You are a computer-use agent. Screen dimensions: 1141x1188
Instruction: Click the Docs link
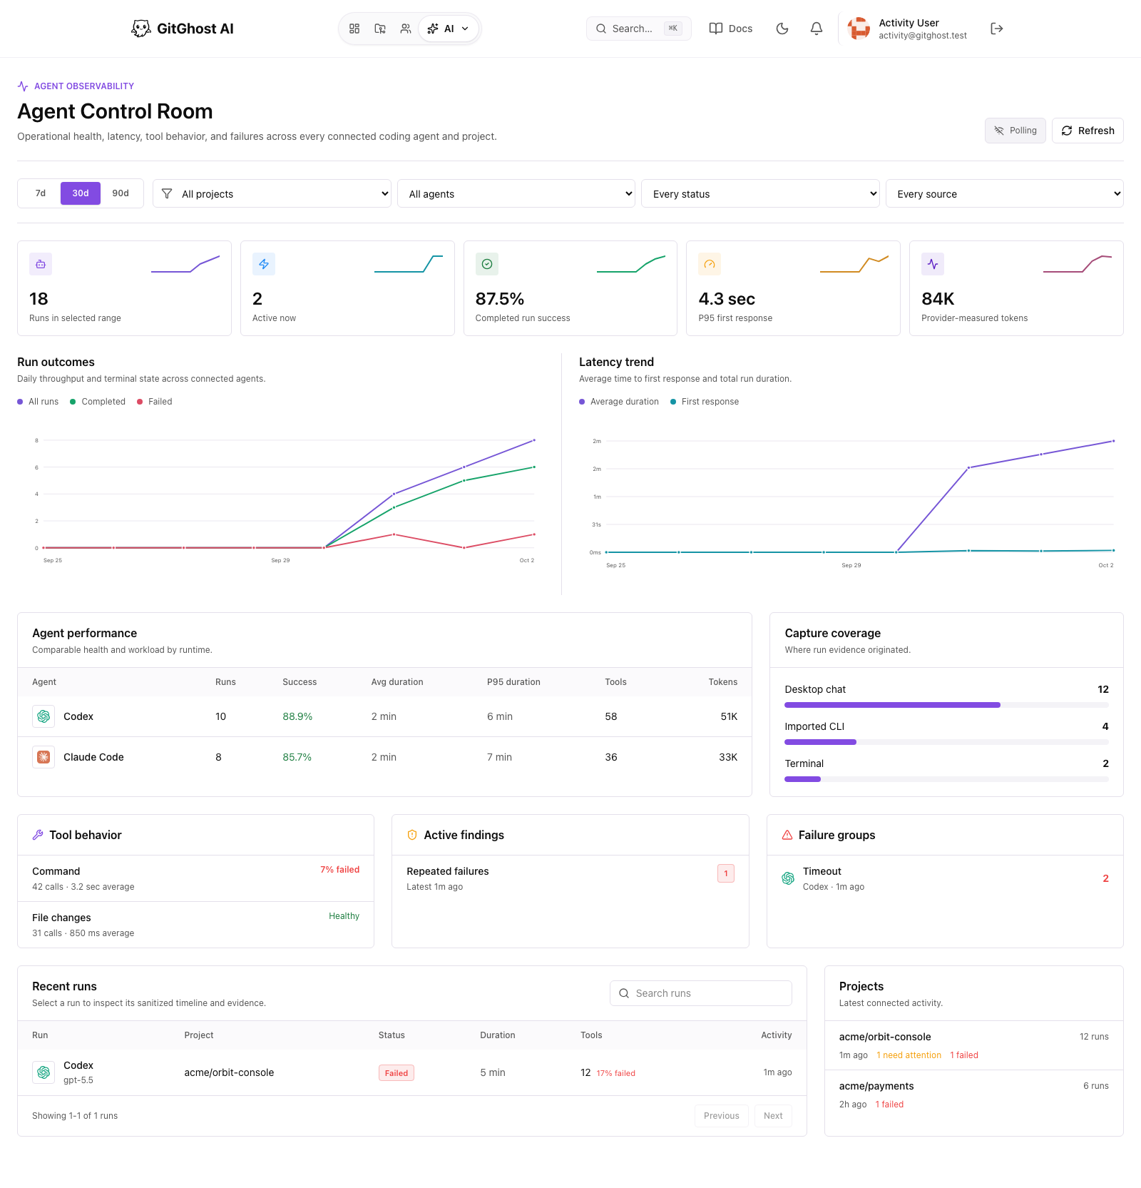click(731, 29)
